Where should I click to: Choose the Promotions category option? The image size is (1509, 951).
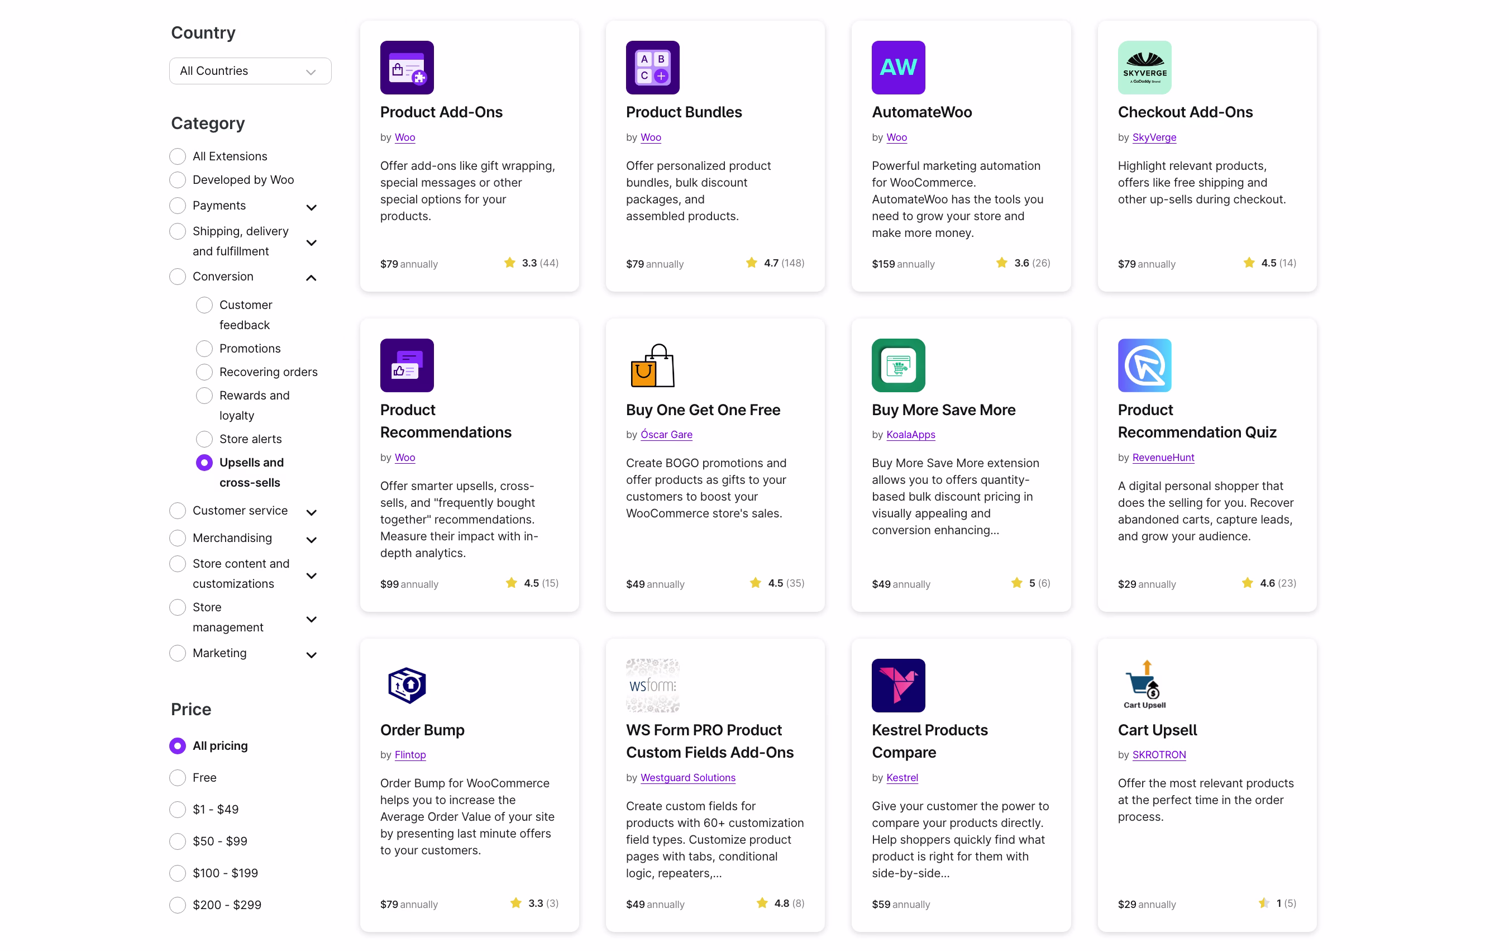click(x=204, y=348)
